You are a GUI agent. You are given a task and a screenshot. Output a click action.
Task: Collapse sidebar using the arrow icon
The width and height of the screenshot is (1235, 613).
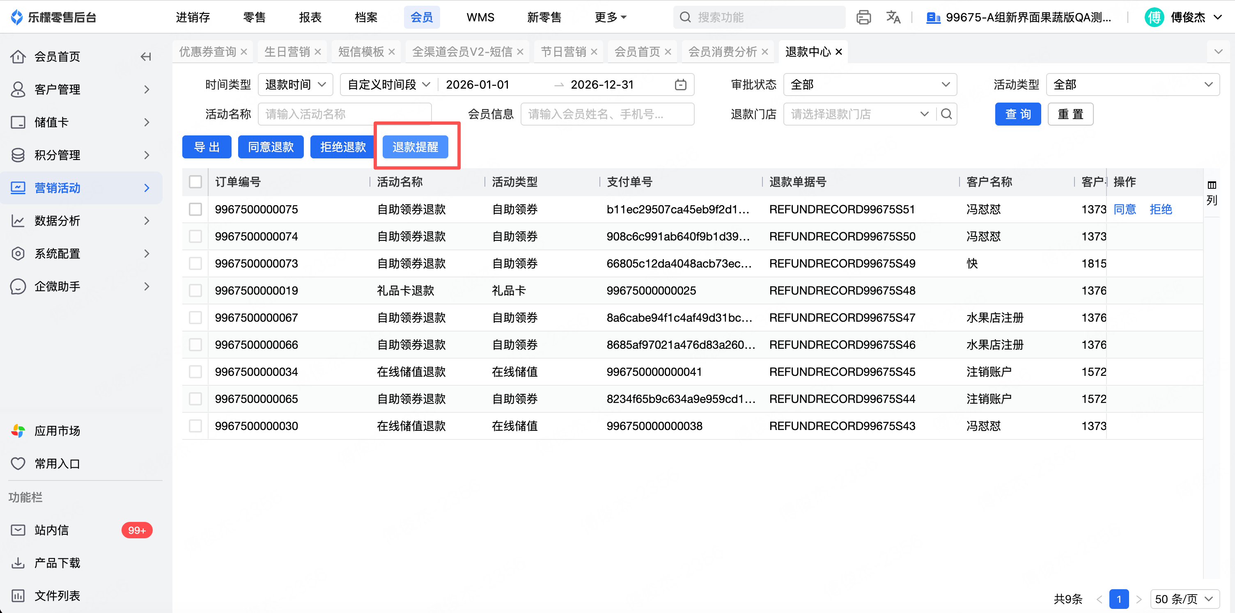pos(146,57)
